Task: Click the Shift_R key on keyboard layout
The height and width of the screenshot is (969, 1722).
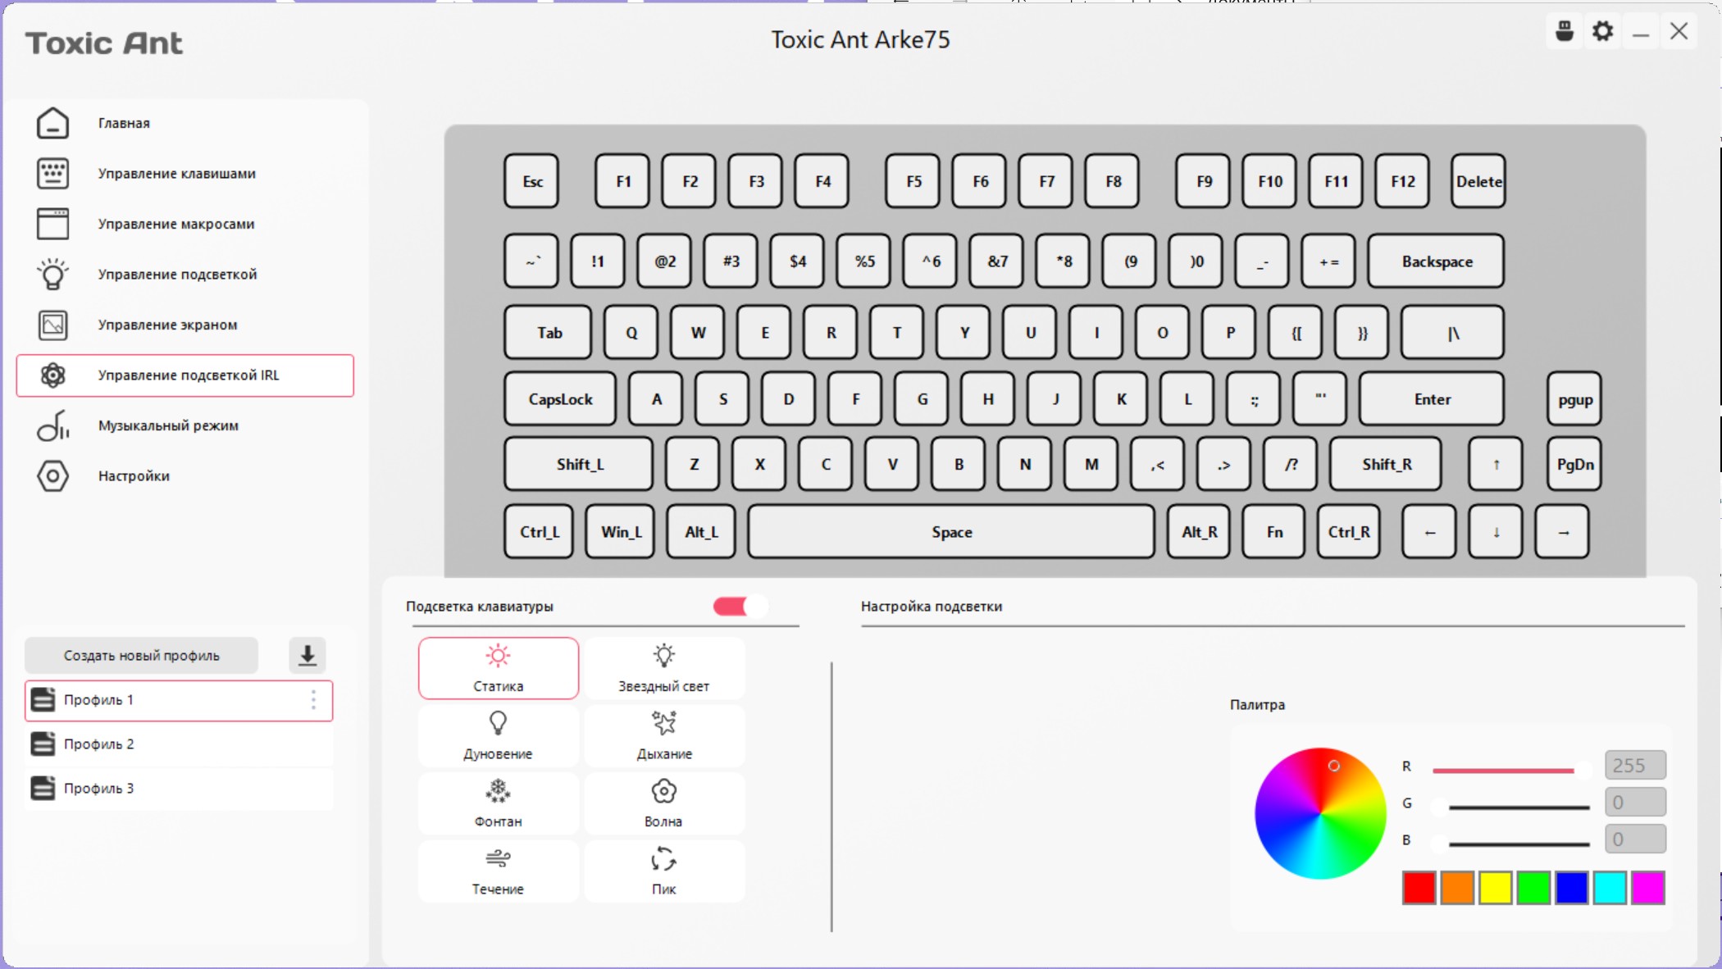Action: coord(1386,465)
